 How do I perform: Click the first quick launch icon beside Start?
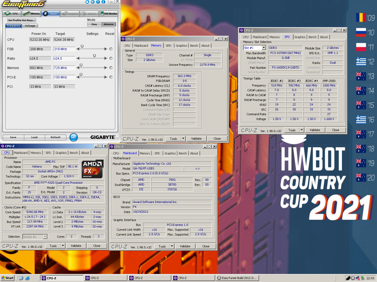21,278
